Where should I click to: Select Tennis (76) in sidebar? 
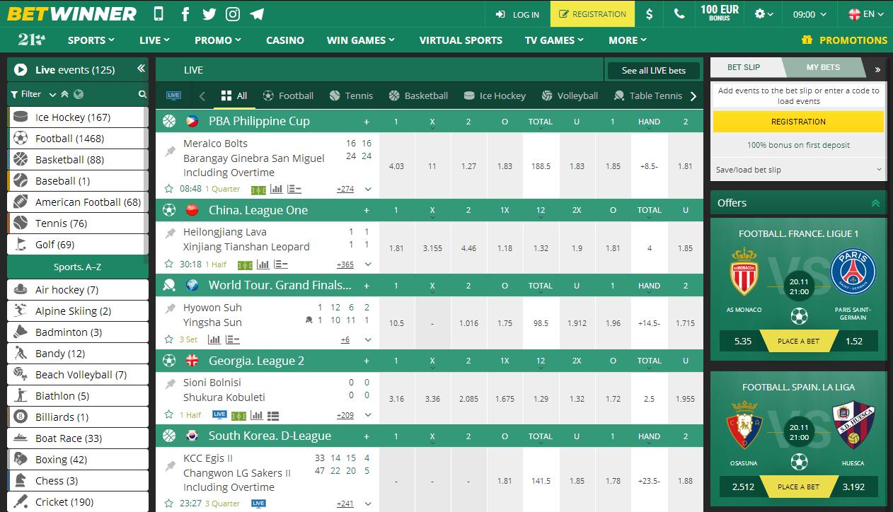[78, 223]
